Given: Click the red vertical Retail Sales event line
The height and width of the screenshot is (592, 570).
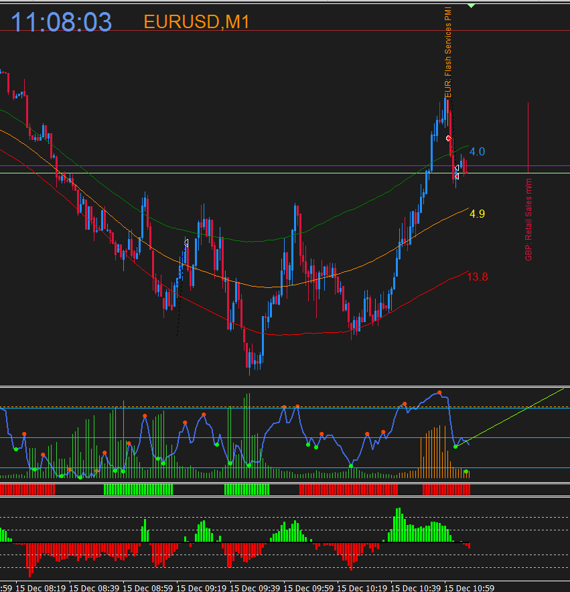Looking at the screenshot, I should click(528, 138).
